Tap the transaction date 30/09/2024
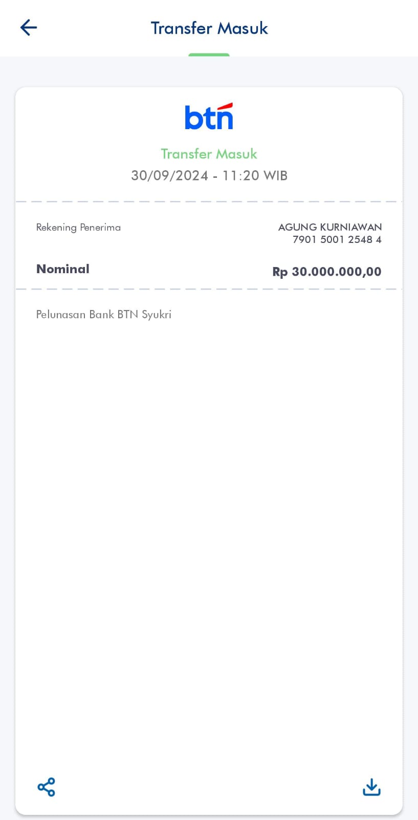418x820 pixels. tap(169, 176)
